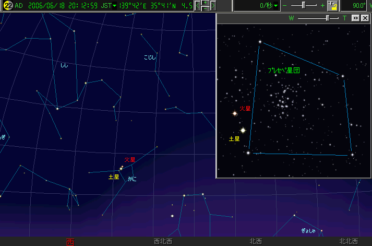Viewport: 372px width, 246px height.
Task: Click the W–T zoom slider handle
Action: pyautogui.click(x=328, y=18)
